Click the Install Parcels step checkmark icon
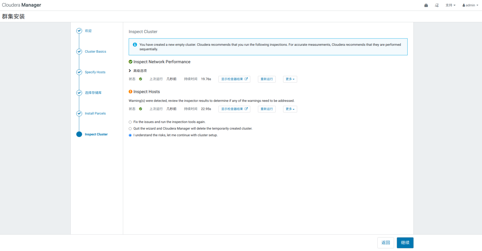 (x=79, y=113)
